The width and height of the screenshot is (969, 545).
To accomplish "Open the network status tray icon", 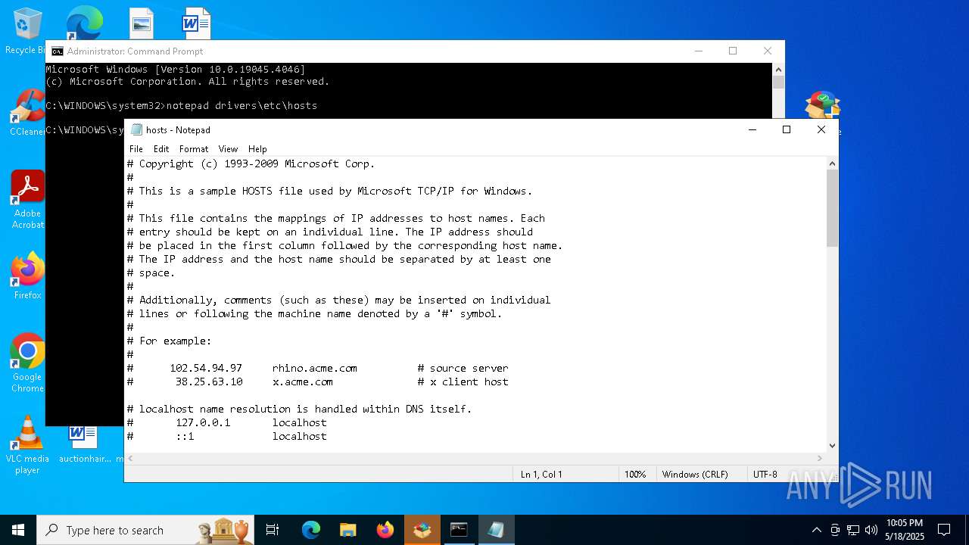I will point(853,530).
